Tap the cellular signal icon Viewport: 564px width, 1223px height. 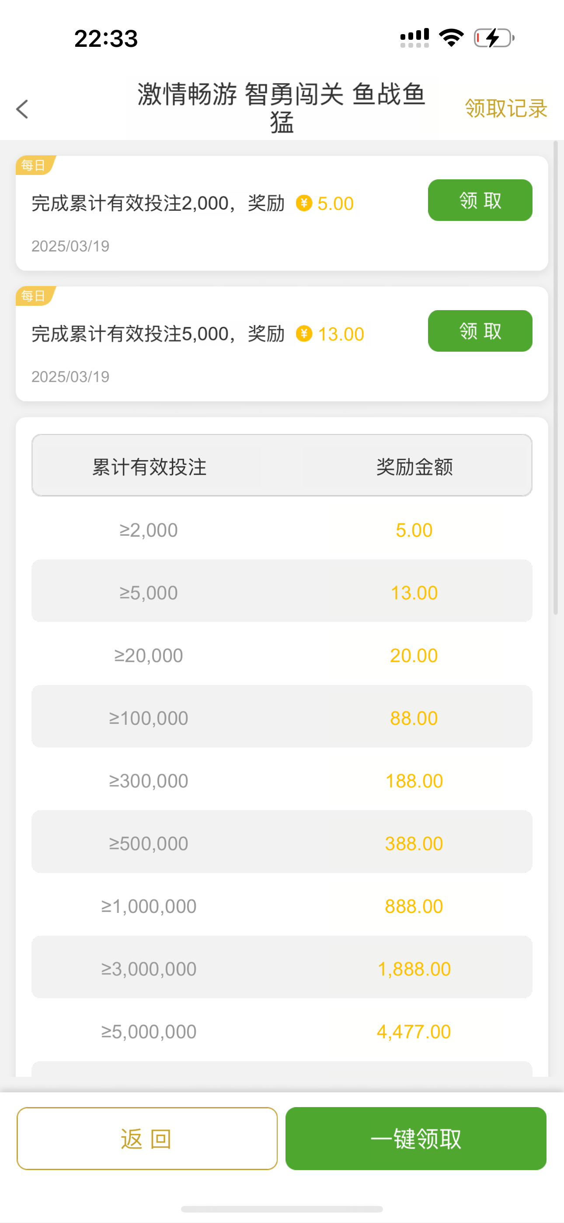[414, 38]
